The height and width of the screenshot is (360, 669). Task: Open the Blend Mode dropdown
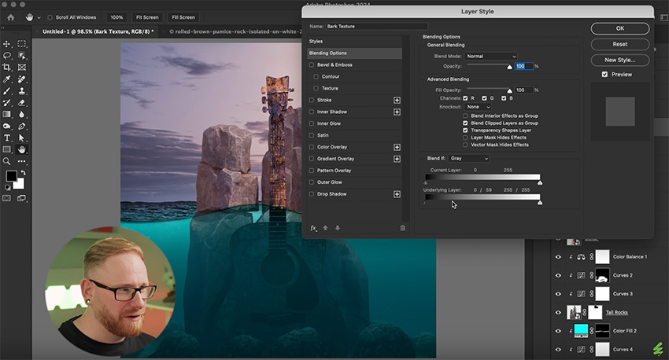point(490,57)
